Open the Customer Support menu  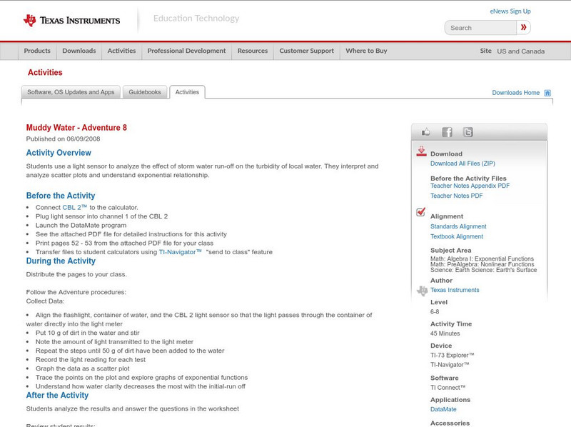click(x=307, y=51)
